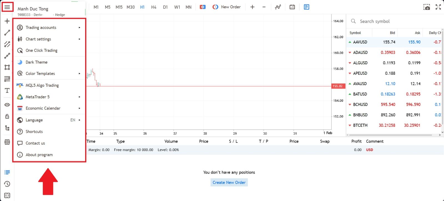Click the zoom in plus icon
The height and width of the screenshot is (201, 444).
tap(252, 7)
